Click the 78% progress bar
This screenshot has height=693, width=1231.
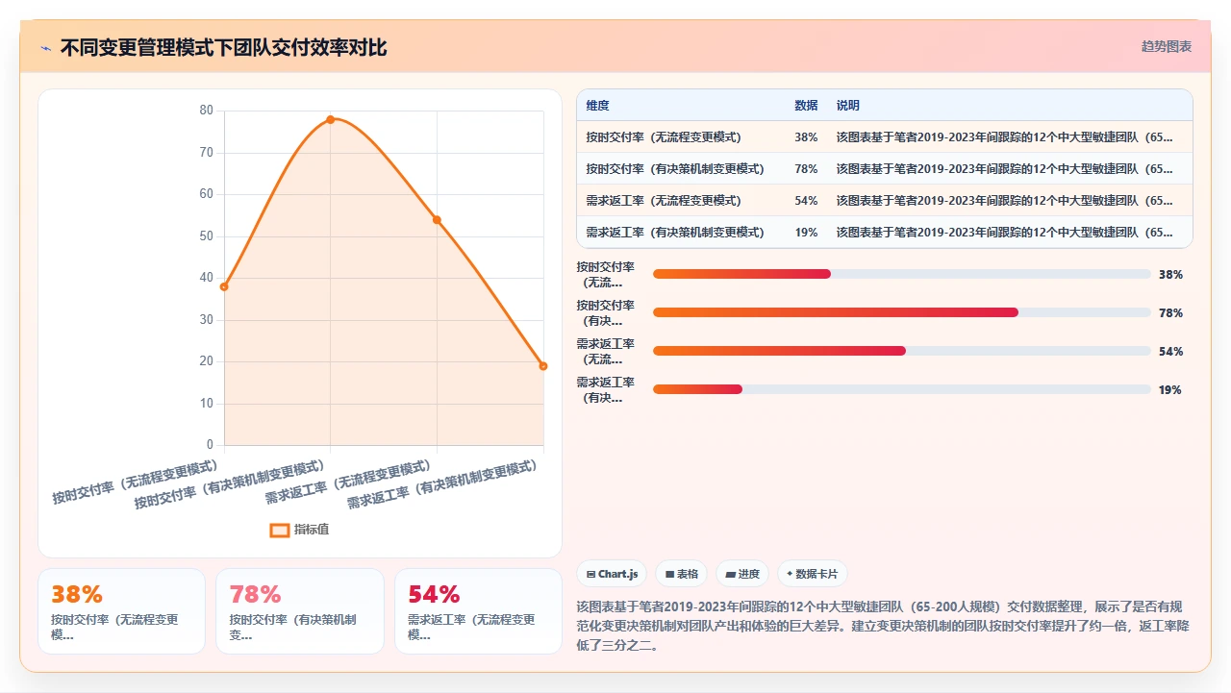pos(902,312)
